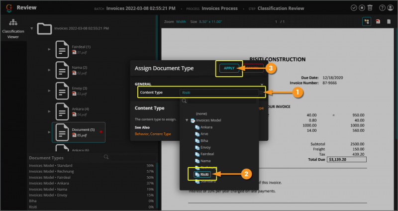Choose Biha in the type list
This screenshot has width=398, height=211.
[x=201, y=141]
